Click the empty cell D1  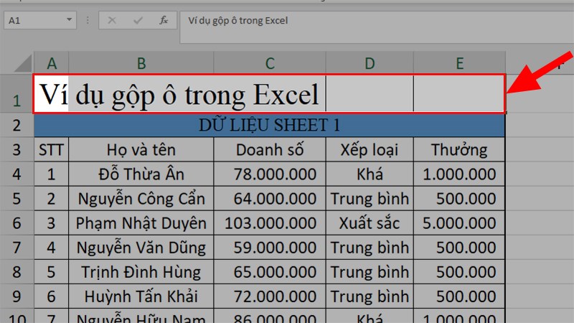click(x=370, y=94)
